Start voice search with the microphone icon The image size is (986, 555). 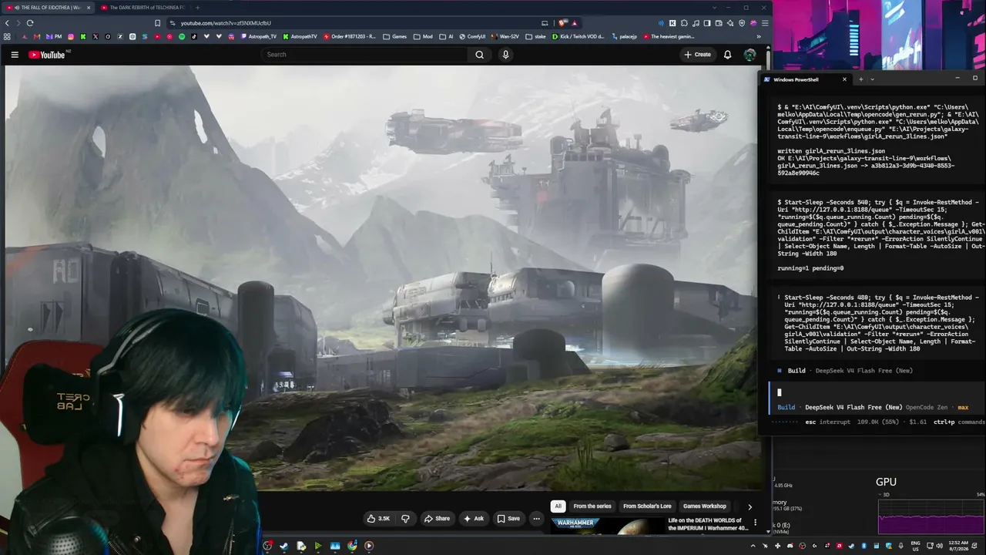pyautogui.click(x=505, y=55)
